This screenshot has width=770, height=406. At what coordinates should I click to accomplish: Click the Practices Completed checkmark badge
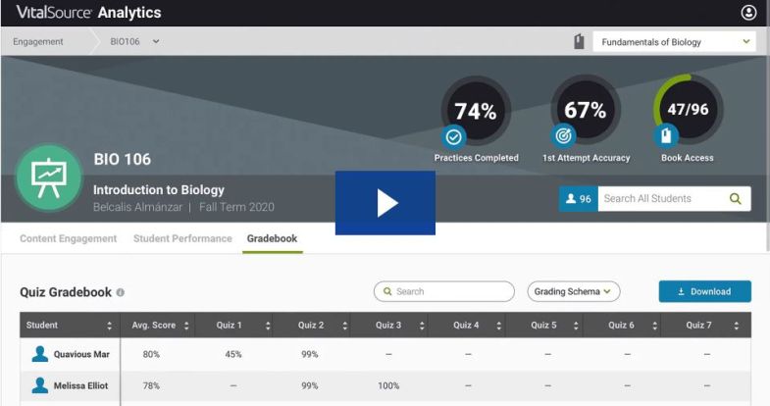(x=453, y=136)
